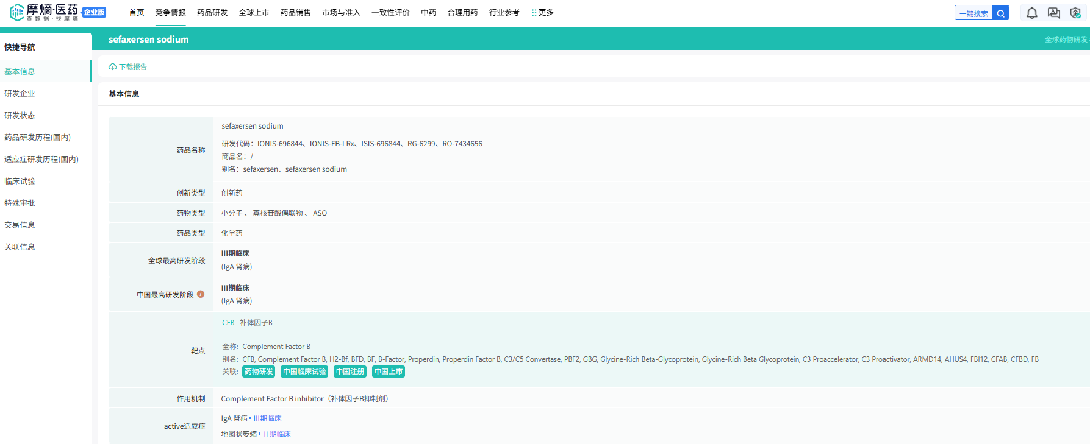Open the 竞争情报 tab
The width and height of the screenshot is (1090, 444).
point(171,13)
